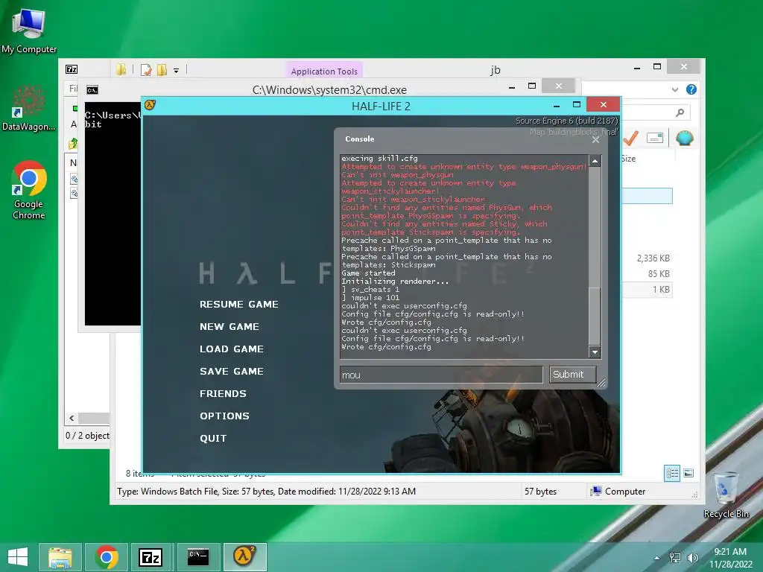
Task: Click the Explorer search magnifier icon
Action: (680, 113)
